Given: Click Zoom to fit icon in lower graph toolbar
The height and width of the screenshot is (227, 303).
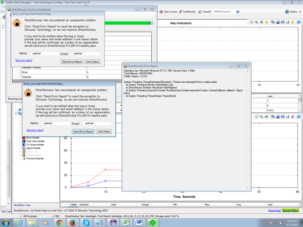Looking at the screenshot, I should 266,116.
